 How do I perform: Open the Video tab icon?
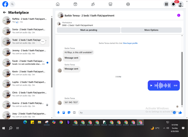(x=75, y=4)
